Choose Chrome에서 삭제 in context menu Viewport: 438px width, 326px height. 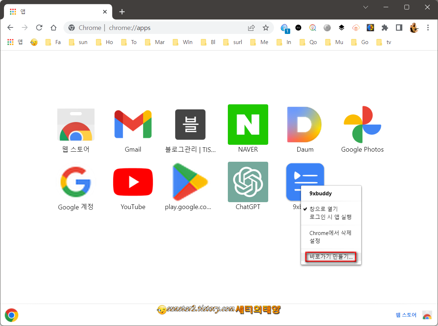331,233
